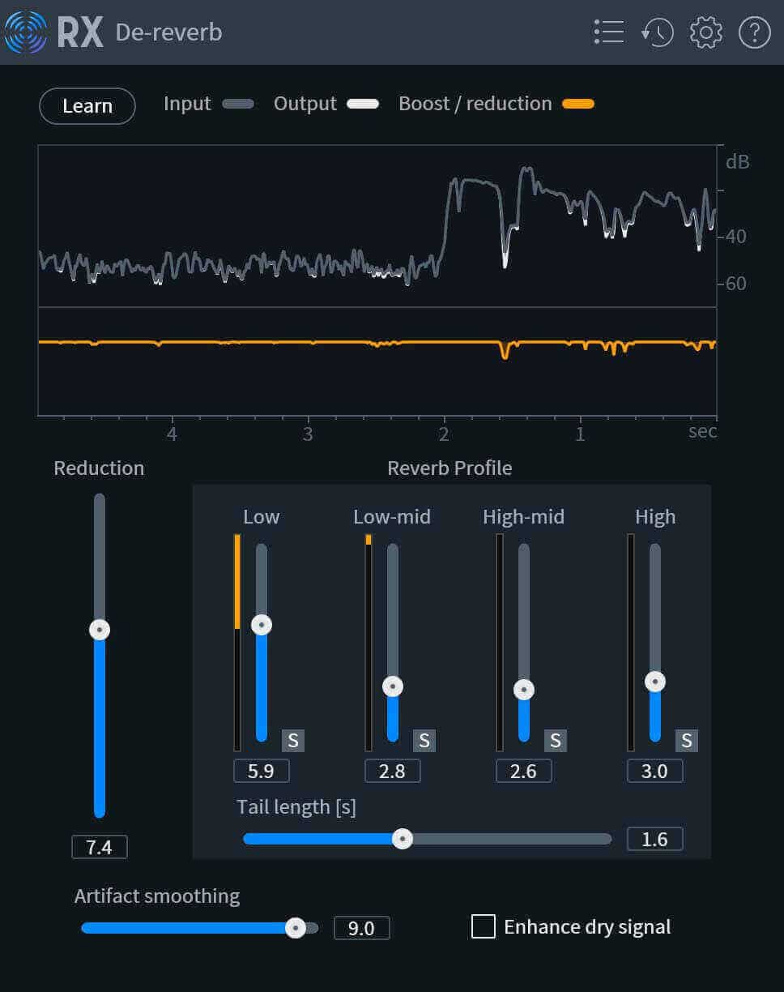Click the '-40' dB scale marking
The image size is (784, 992).
point(732,237)
